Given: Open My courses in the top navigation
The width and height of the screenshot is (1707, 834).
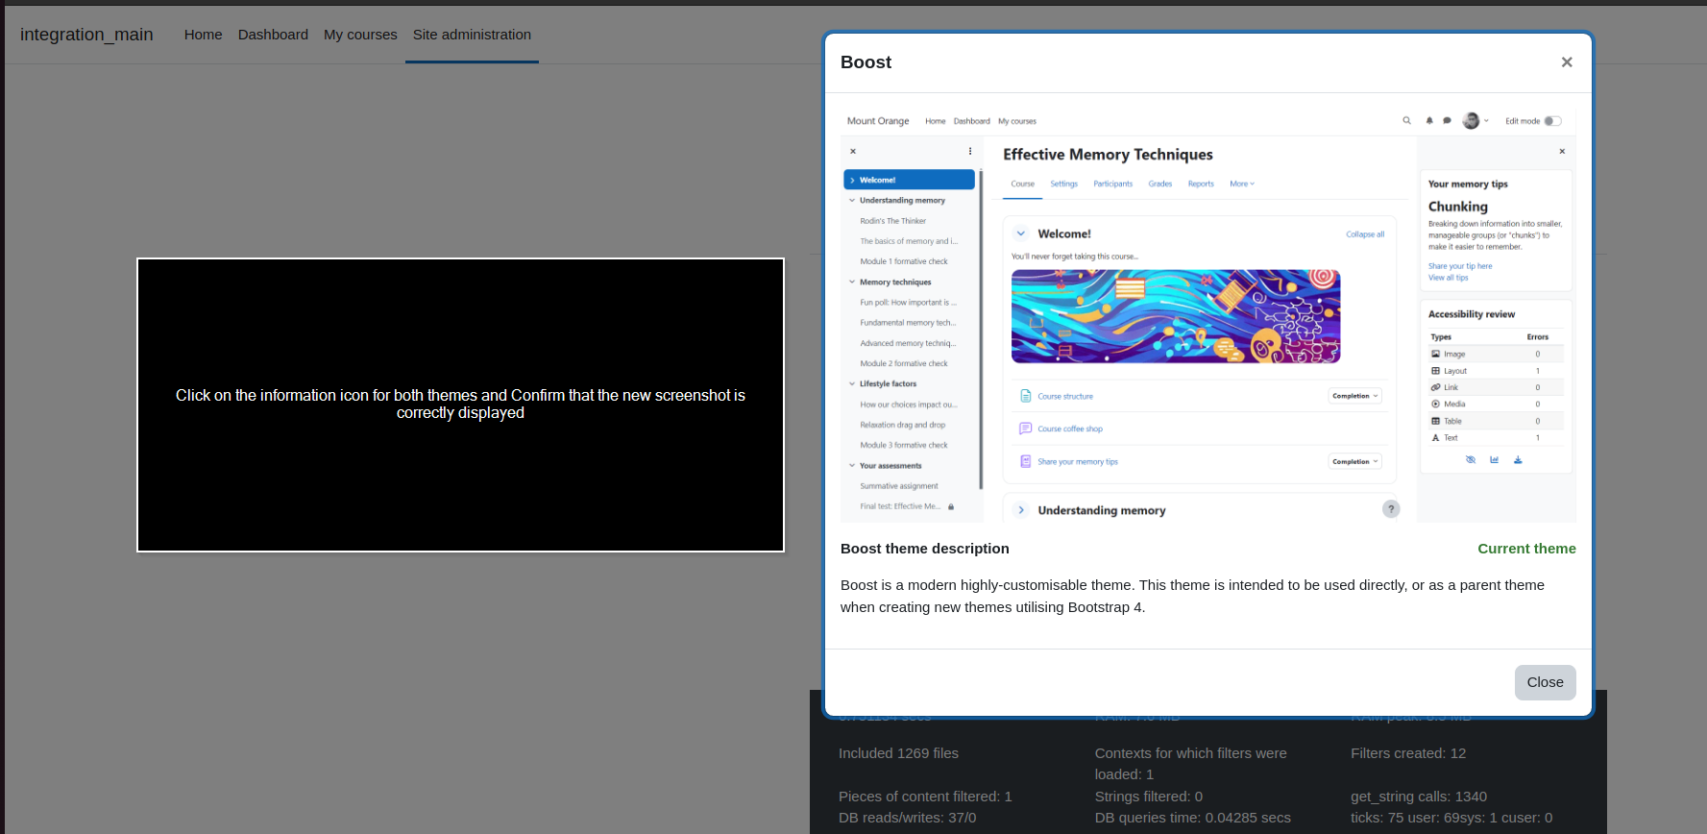Looking at the screenshot, I should click(x=360, y=35).
